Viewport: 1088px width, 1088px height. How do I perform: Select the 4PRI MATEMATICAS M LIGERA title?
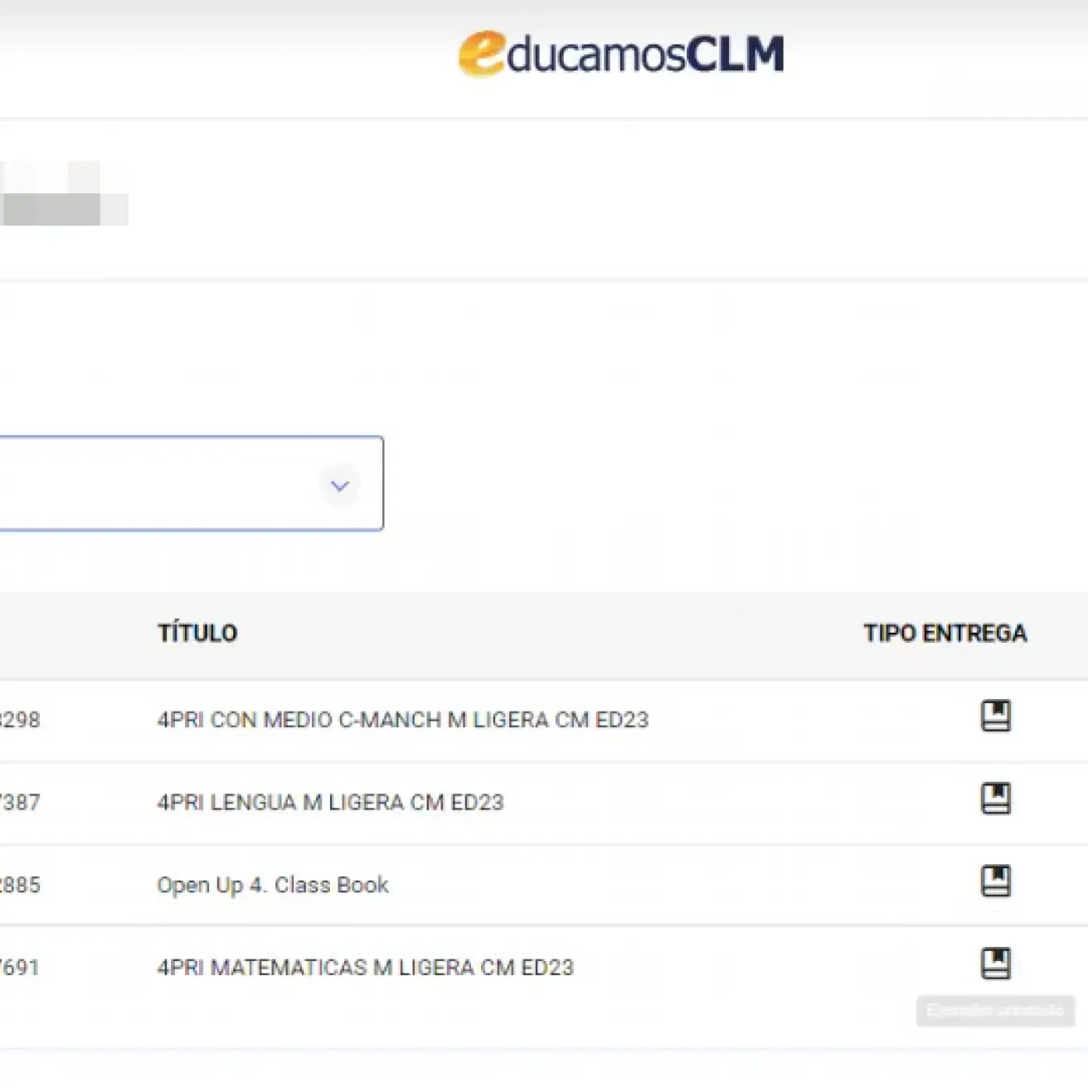tap(365, 968)
